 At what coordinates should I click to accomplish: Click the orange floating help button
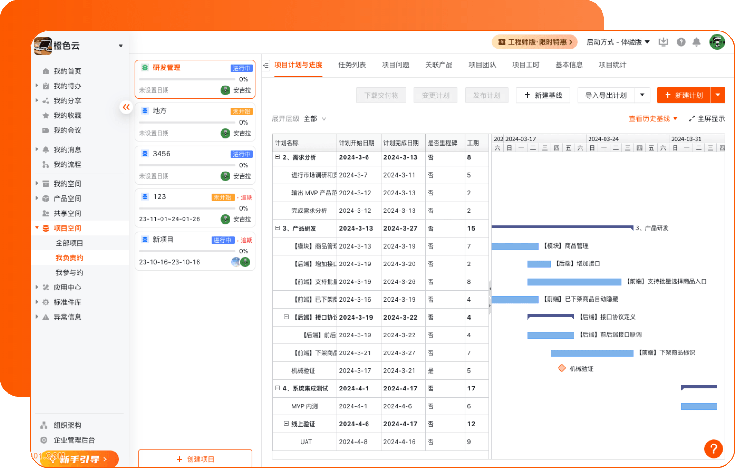point(713,448)
